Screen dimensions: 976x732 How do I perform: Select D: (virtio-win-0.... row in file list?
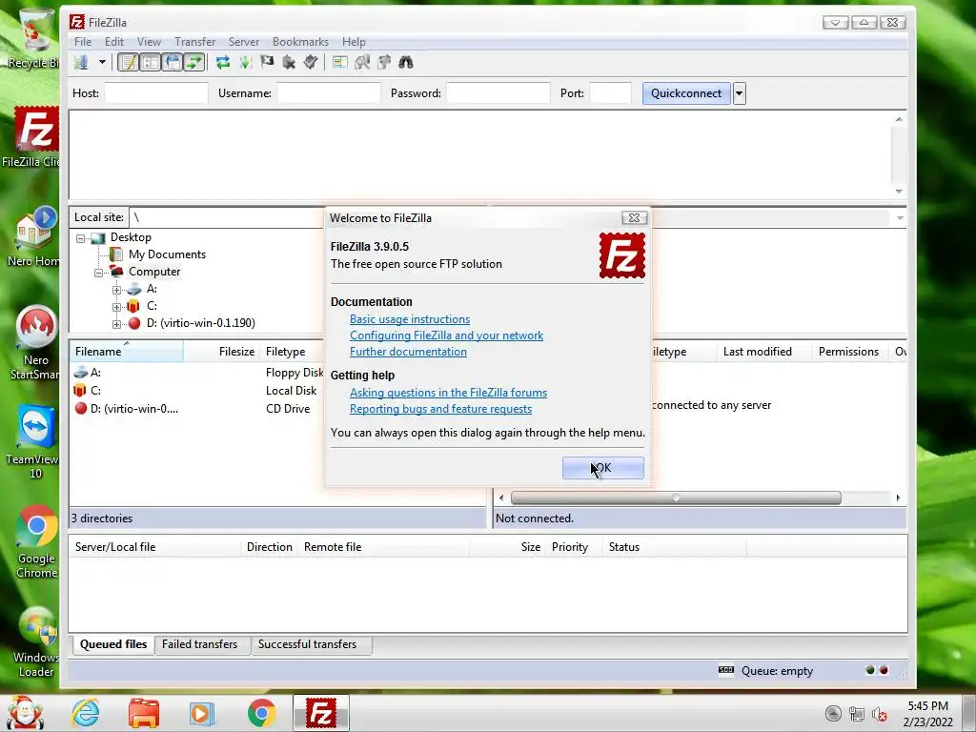tap(198, 409)
